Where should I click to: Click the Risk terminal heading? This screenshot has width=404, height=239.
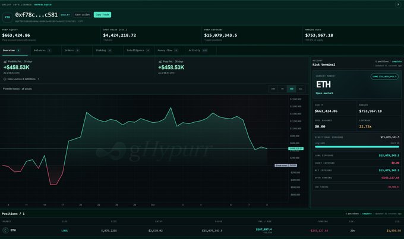pos(324,65)
